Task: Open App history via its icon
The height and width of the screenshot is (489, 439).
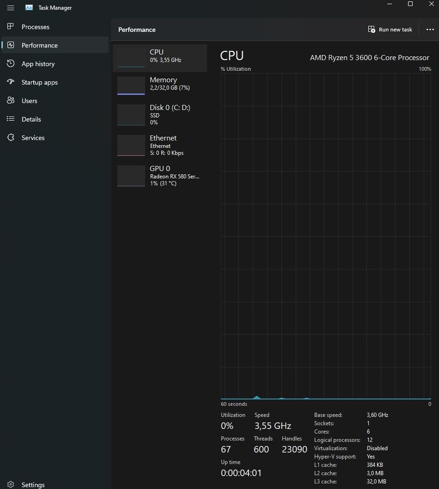Action: (11, 64)
